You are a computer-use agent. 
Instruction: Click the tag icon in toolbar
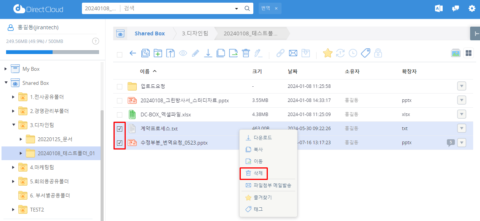click(x=366, y=53)
